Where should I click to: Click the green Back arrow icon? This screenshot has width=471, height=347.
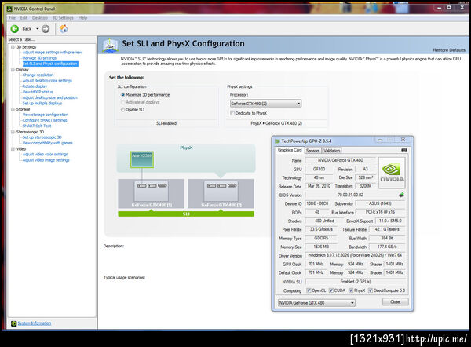pyautogui.click(x=14, y=29)
